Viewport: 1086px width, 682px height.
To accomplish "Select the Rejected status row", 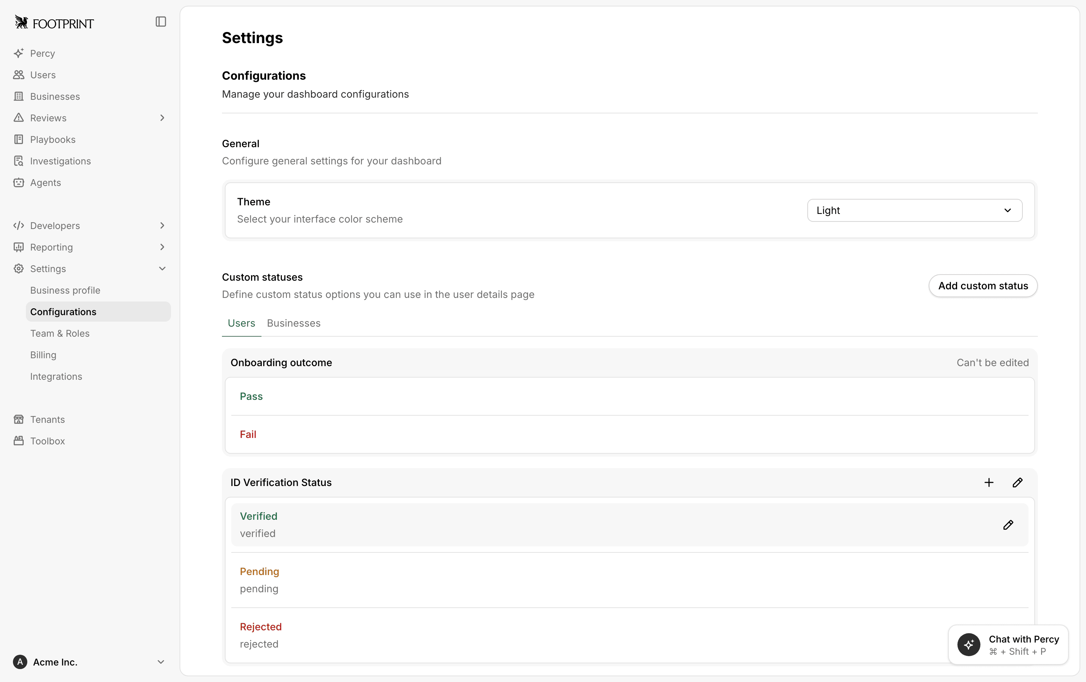I will coord(630,636).
